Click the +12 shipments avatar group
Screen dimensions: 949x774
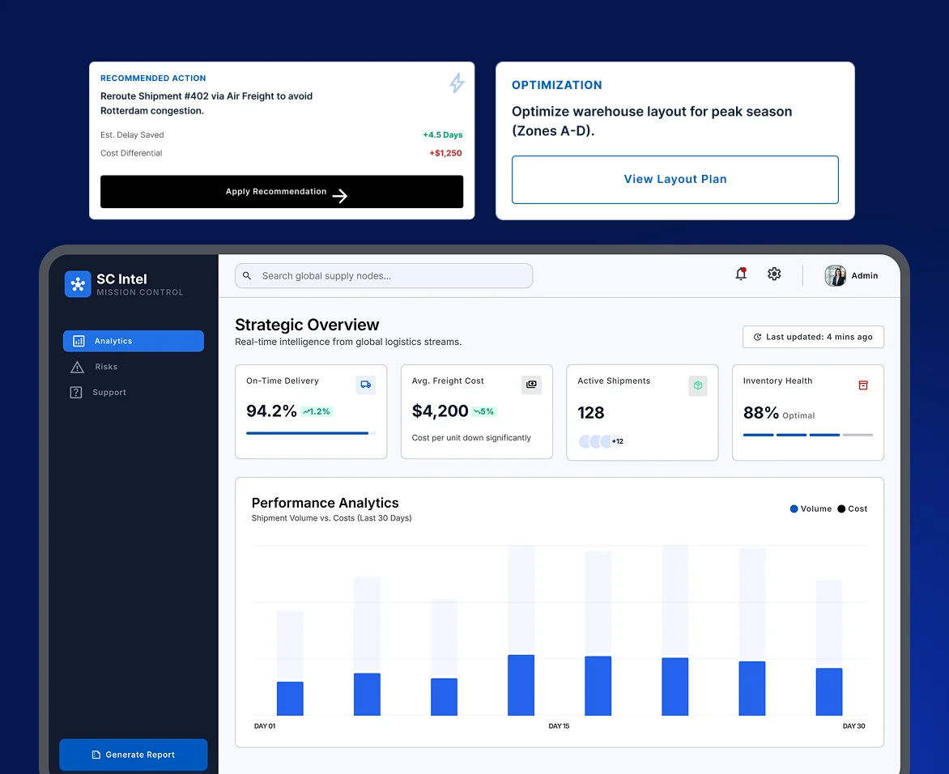601,441
